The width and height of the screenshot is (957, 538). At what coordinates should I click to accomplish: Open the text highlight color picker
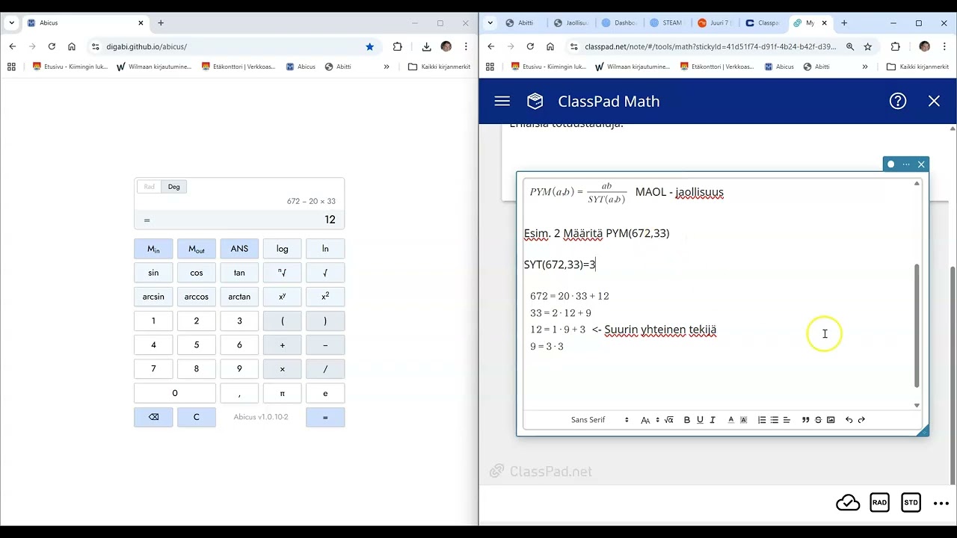click(743, 420)
